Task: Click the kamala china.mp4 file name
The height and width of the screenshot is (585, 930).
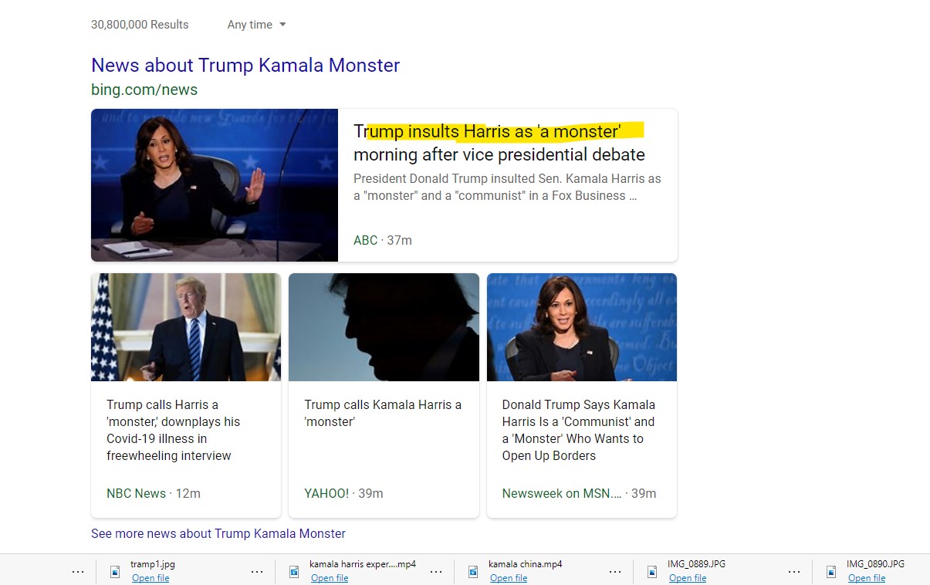Action: [x=525, y=564]
